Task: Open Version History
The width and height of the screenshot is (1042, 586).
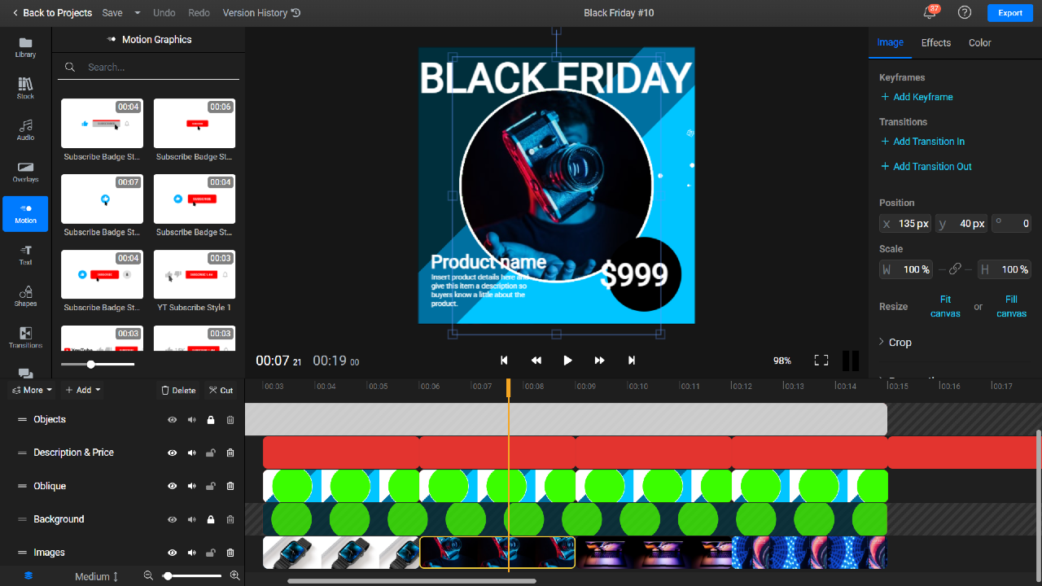Action: coord(261,13)
